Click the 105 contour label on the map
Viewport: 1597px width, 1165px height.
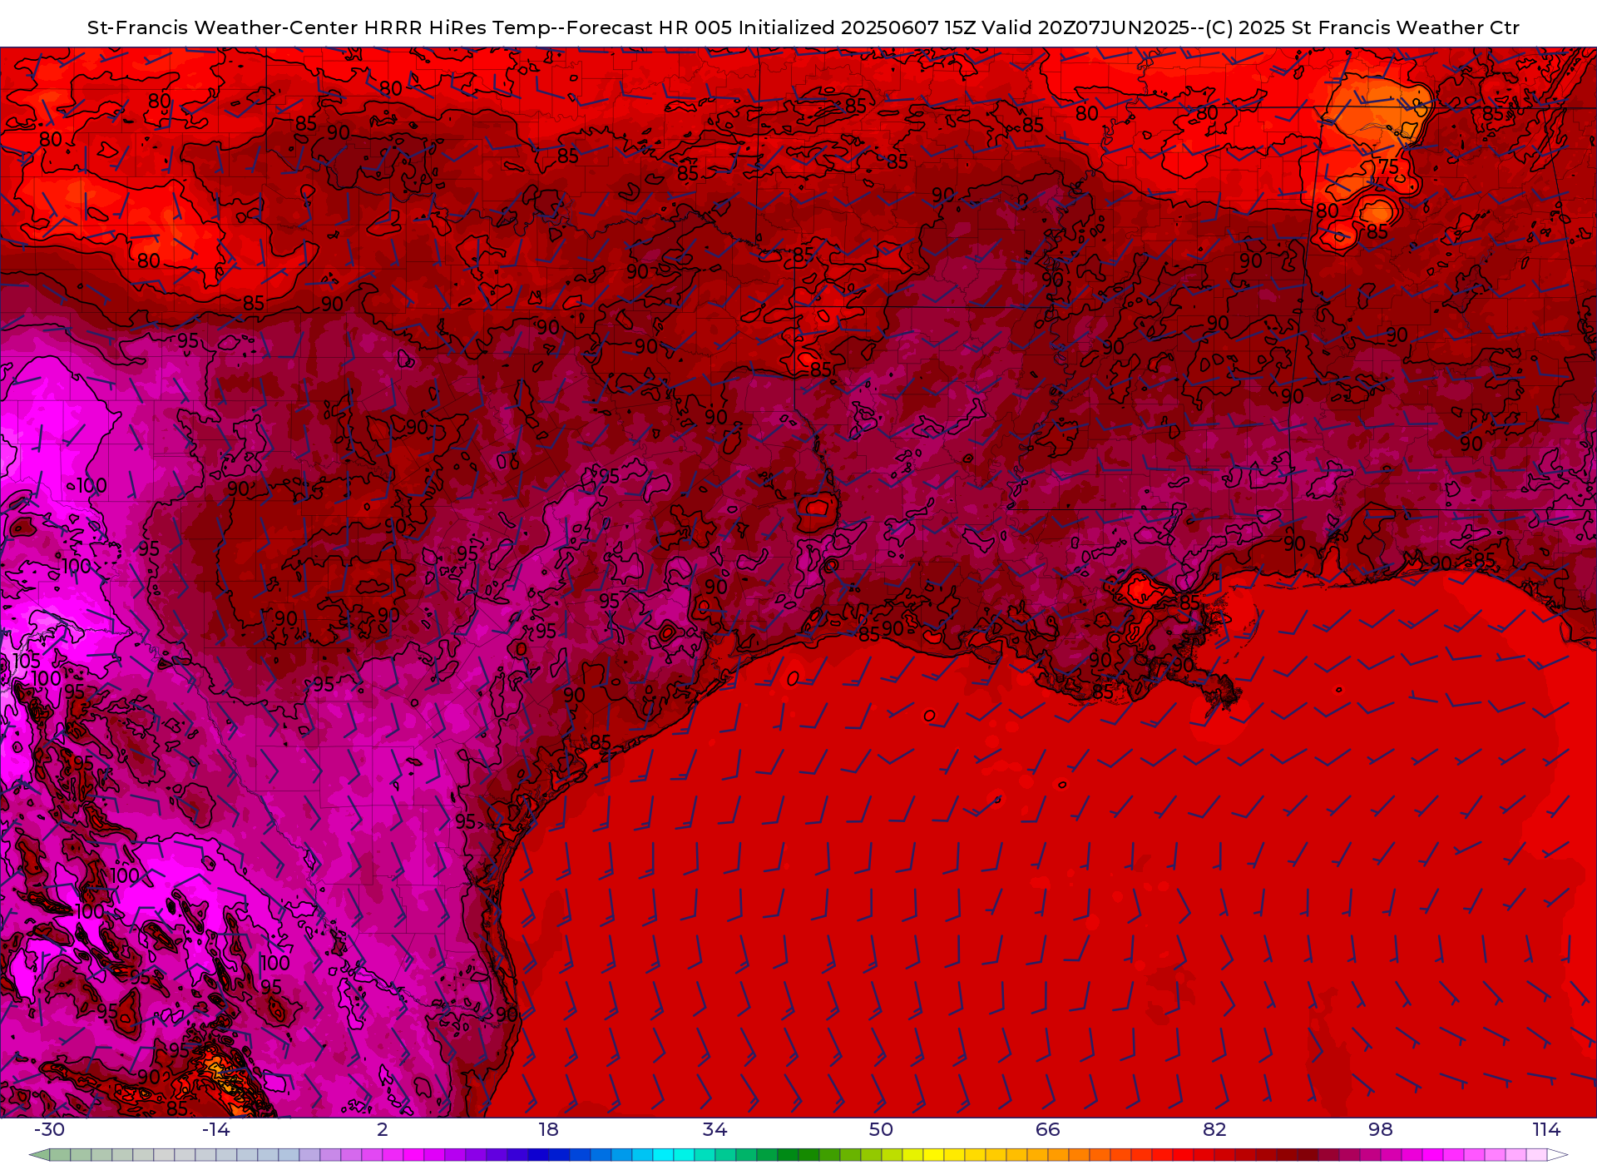point(26,661)
